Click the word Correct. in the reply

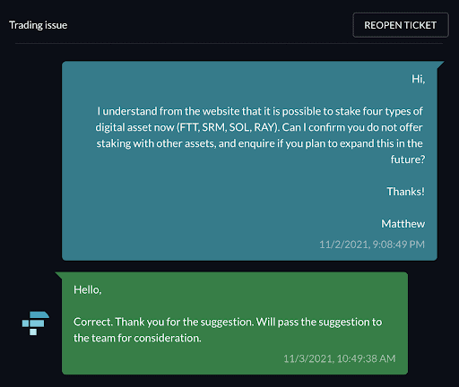93,322
